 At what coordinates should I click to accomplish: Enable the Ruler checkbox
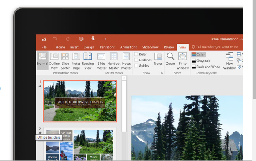(136, 54)
